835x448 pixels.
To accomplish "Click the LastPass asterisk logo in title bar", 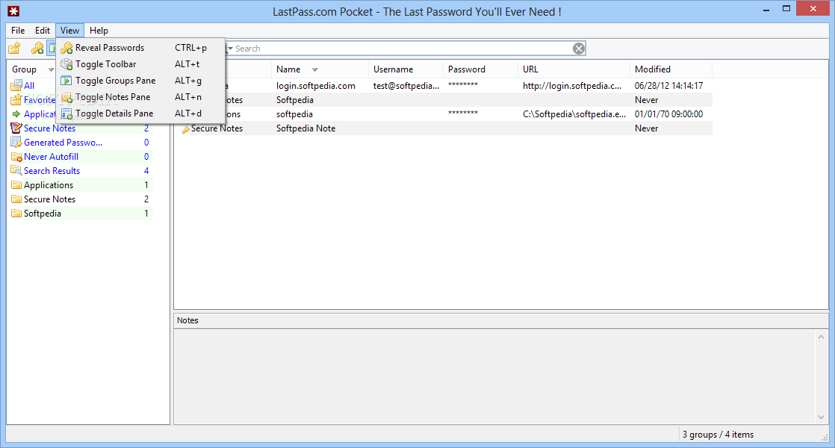I will coord(13,11).
